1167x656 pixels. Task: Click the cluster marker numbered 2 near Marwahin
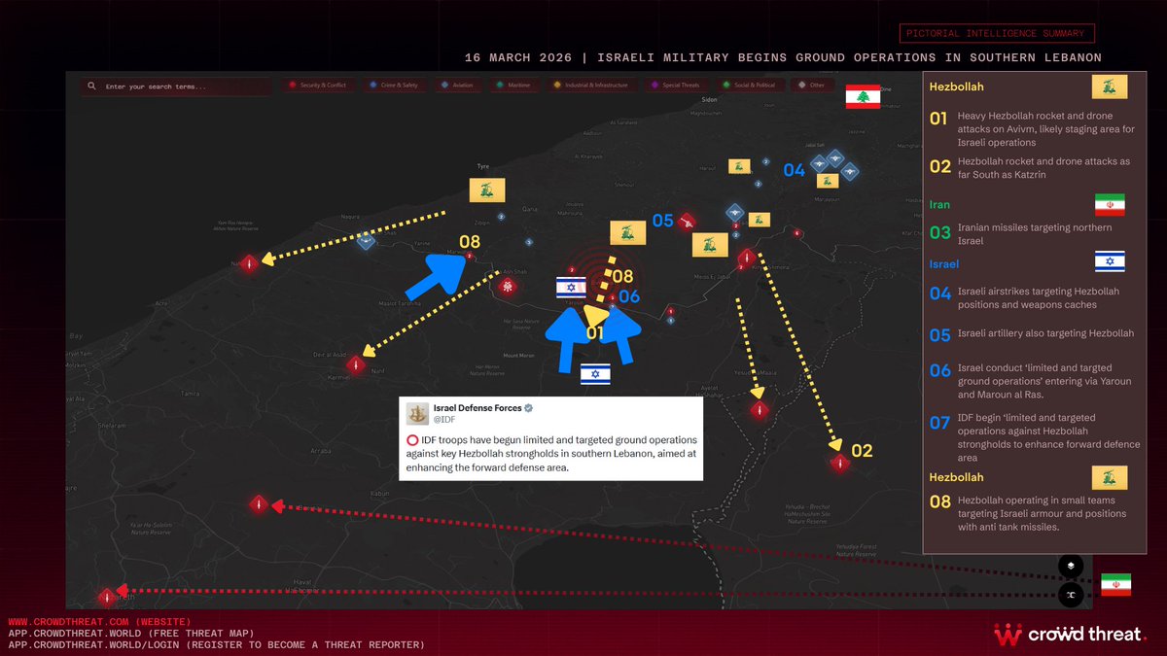(x=470, y=256)
